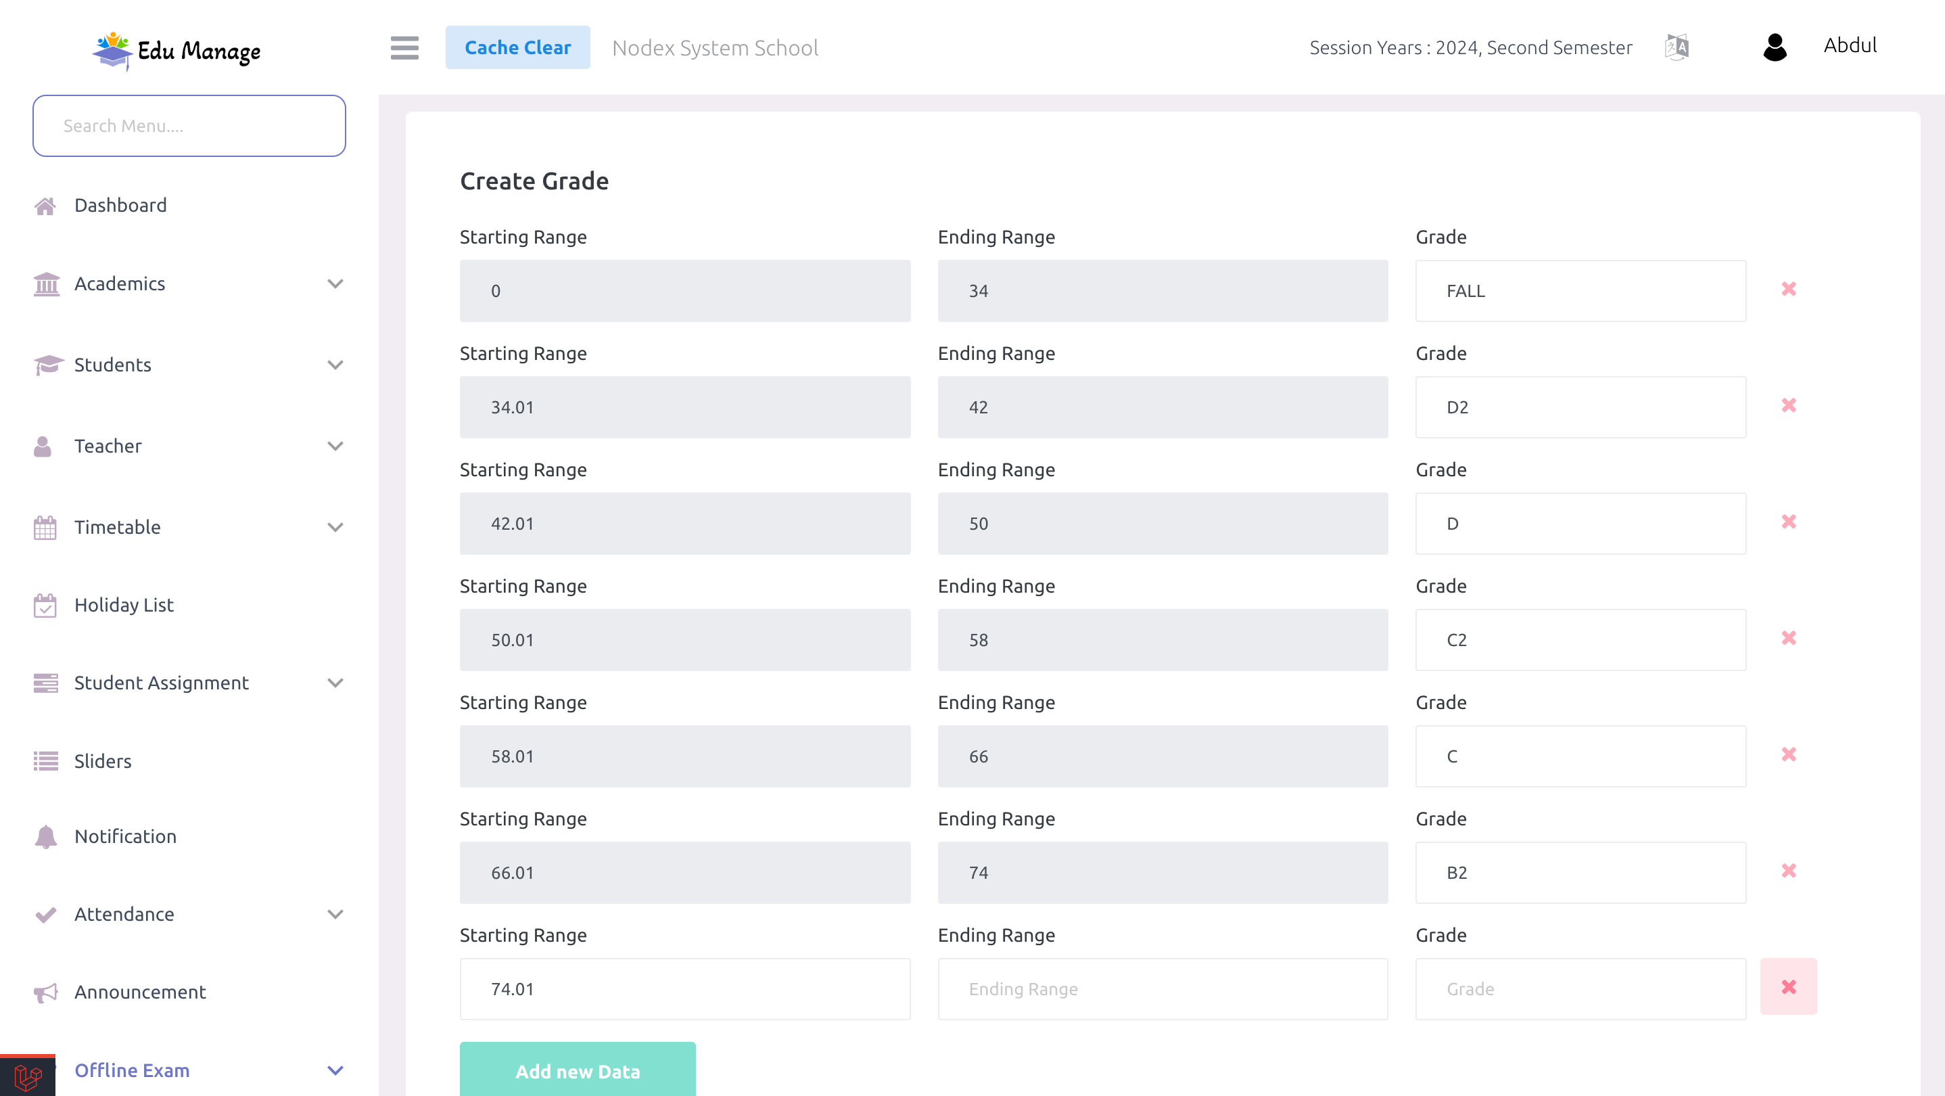Click the Ending Range input for B grade
Viewport: 1945px width, 1096px height.
tap(1162, 989)
